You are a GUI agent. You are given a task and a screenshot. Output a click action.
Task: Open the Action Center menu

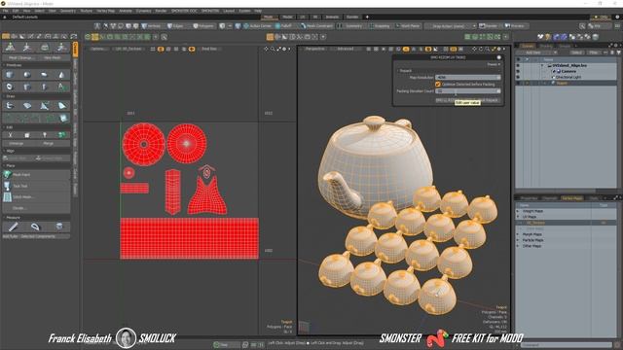(257, 26)
